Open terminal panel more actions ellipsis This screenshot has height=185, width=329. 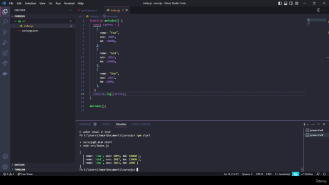(313, 124)
